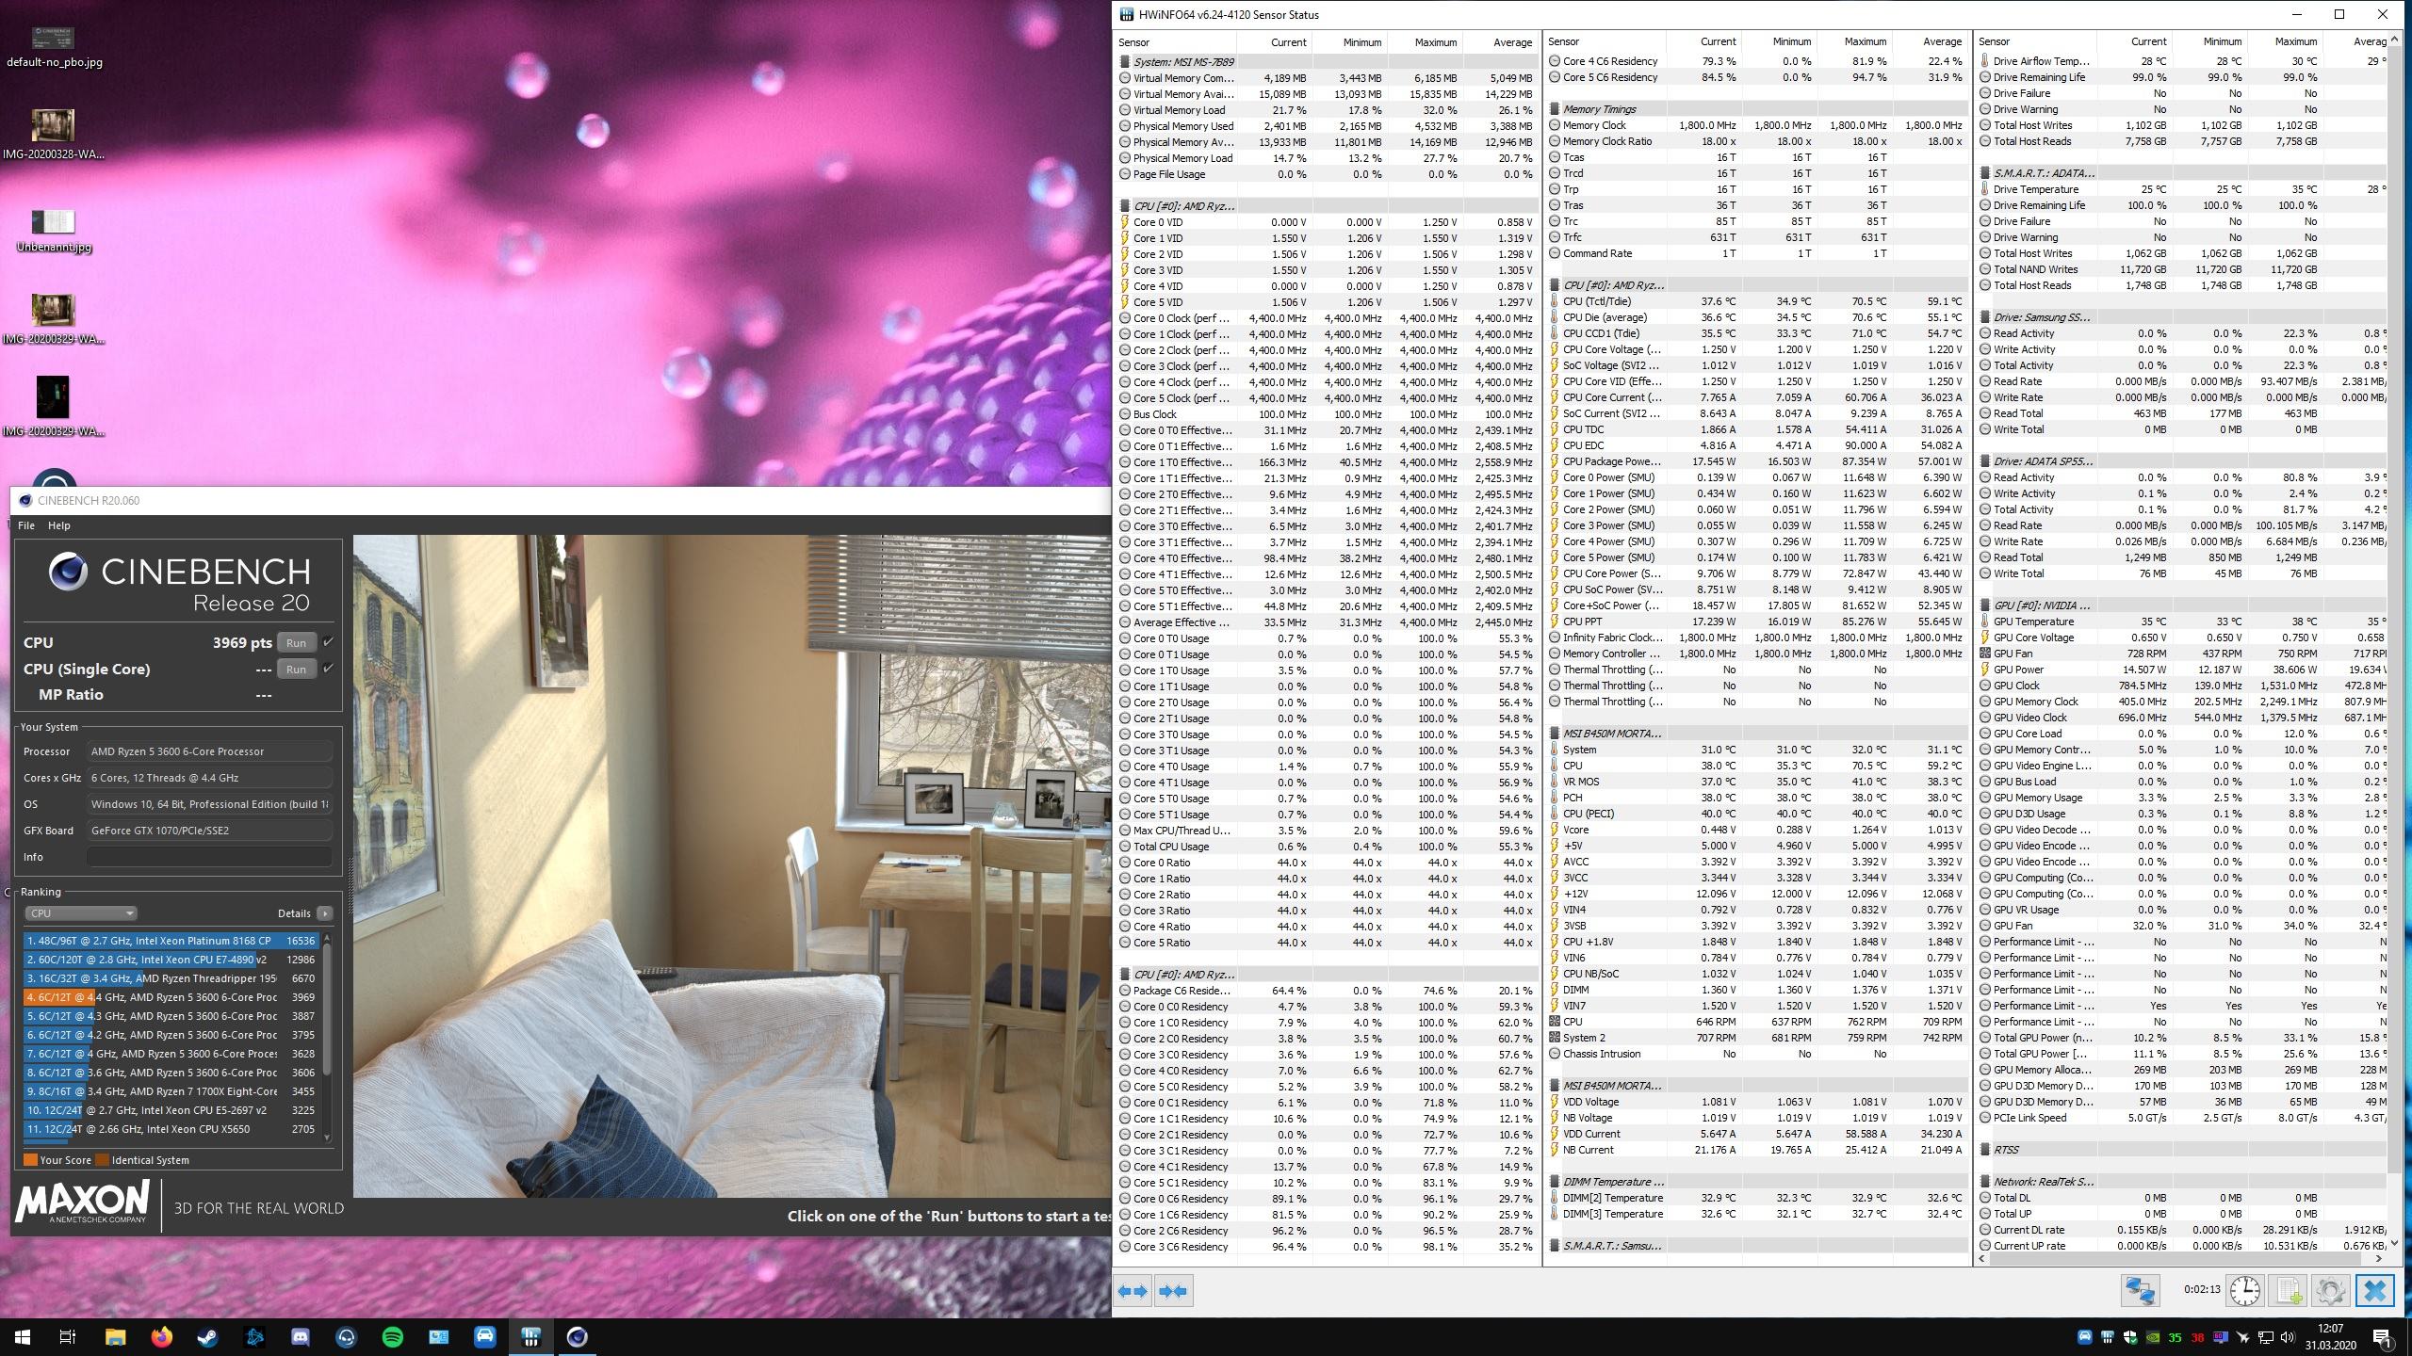The width and height of the screenshot is (2412, 1356).
Task: Select ranking row 4 Ryzen 5 3600 at 4.4 GHz
Action: [x=171, y=997]
